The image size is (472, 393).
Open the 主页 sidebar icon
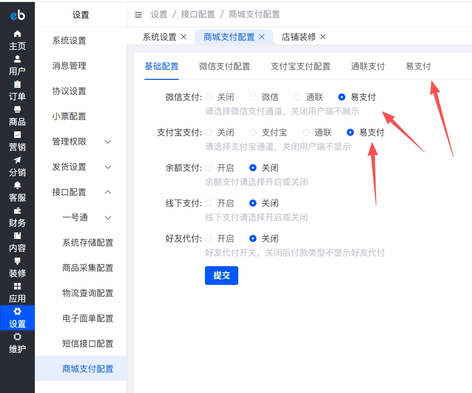(x=17, y=40)
